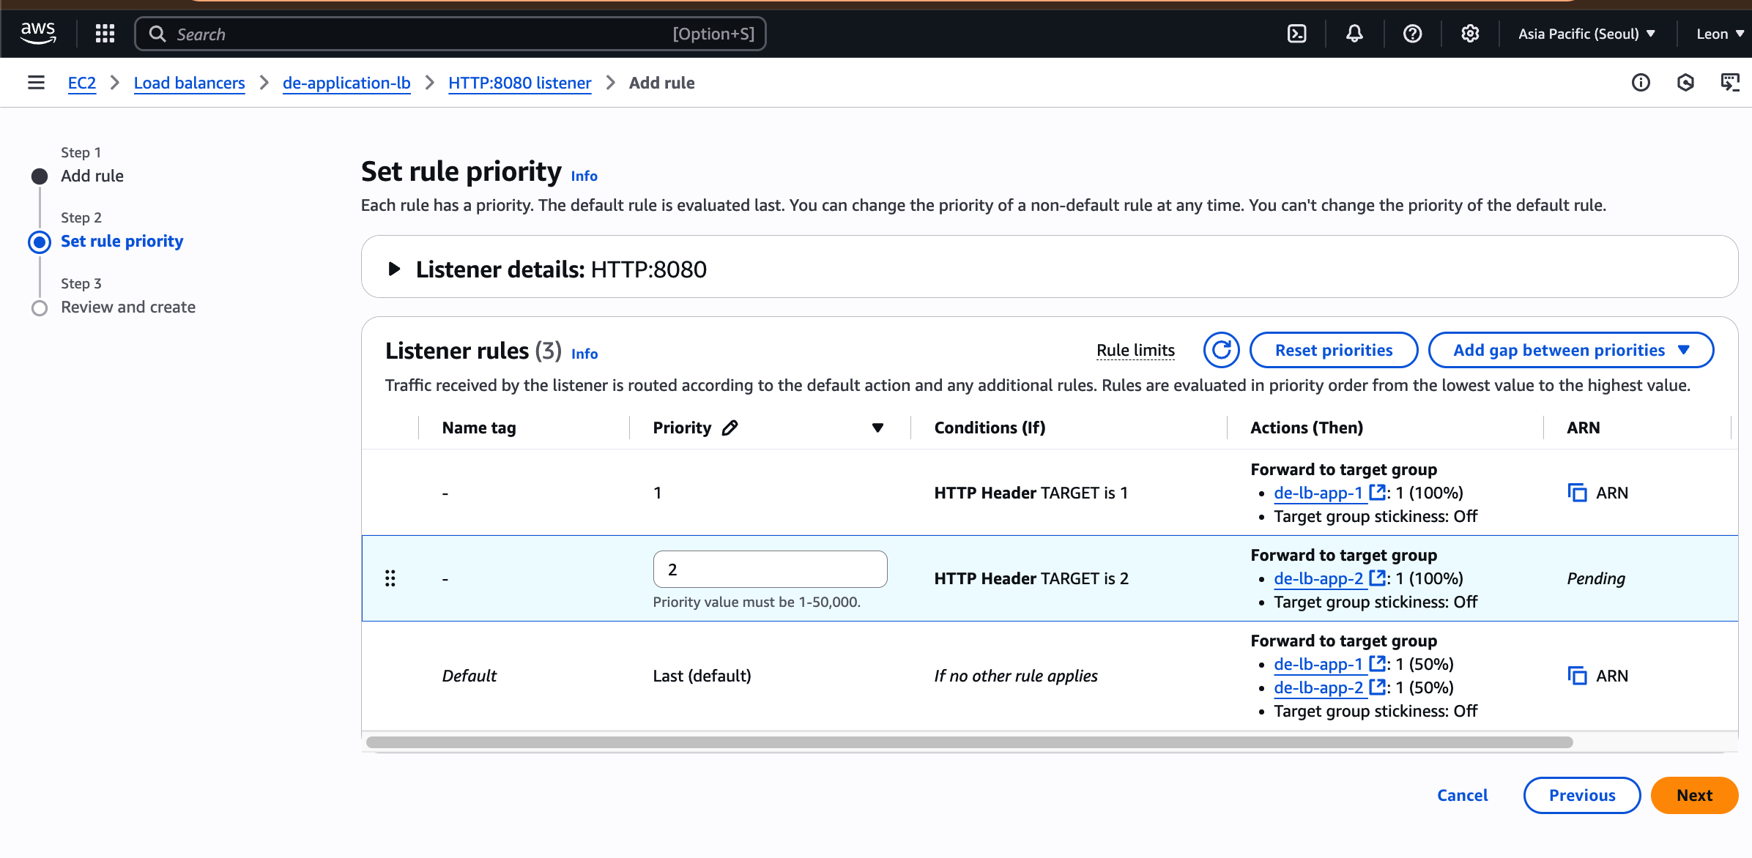Screen dimensions: 1752x858
Task: Copy ARN of priority 1 rule
Action: click(1577, 493)
